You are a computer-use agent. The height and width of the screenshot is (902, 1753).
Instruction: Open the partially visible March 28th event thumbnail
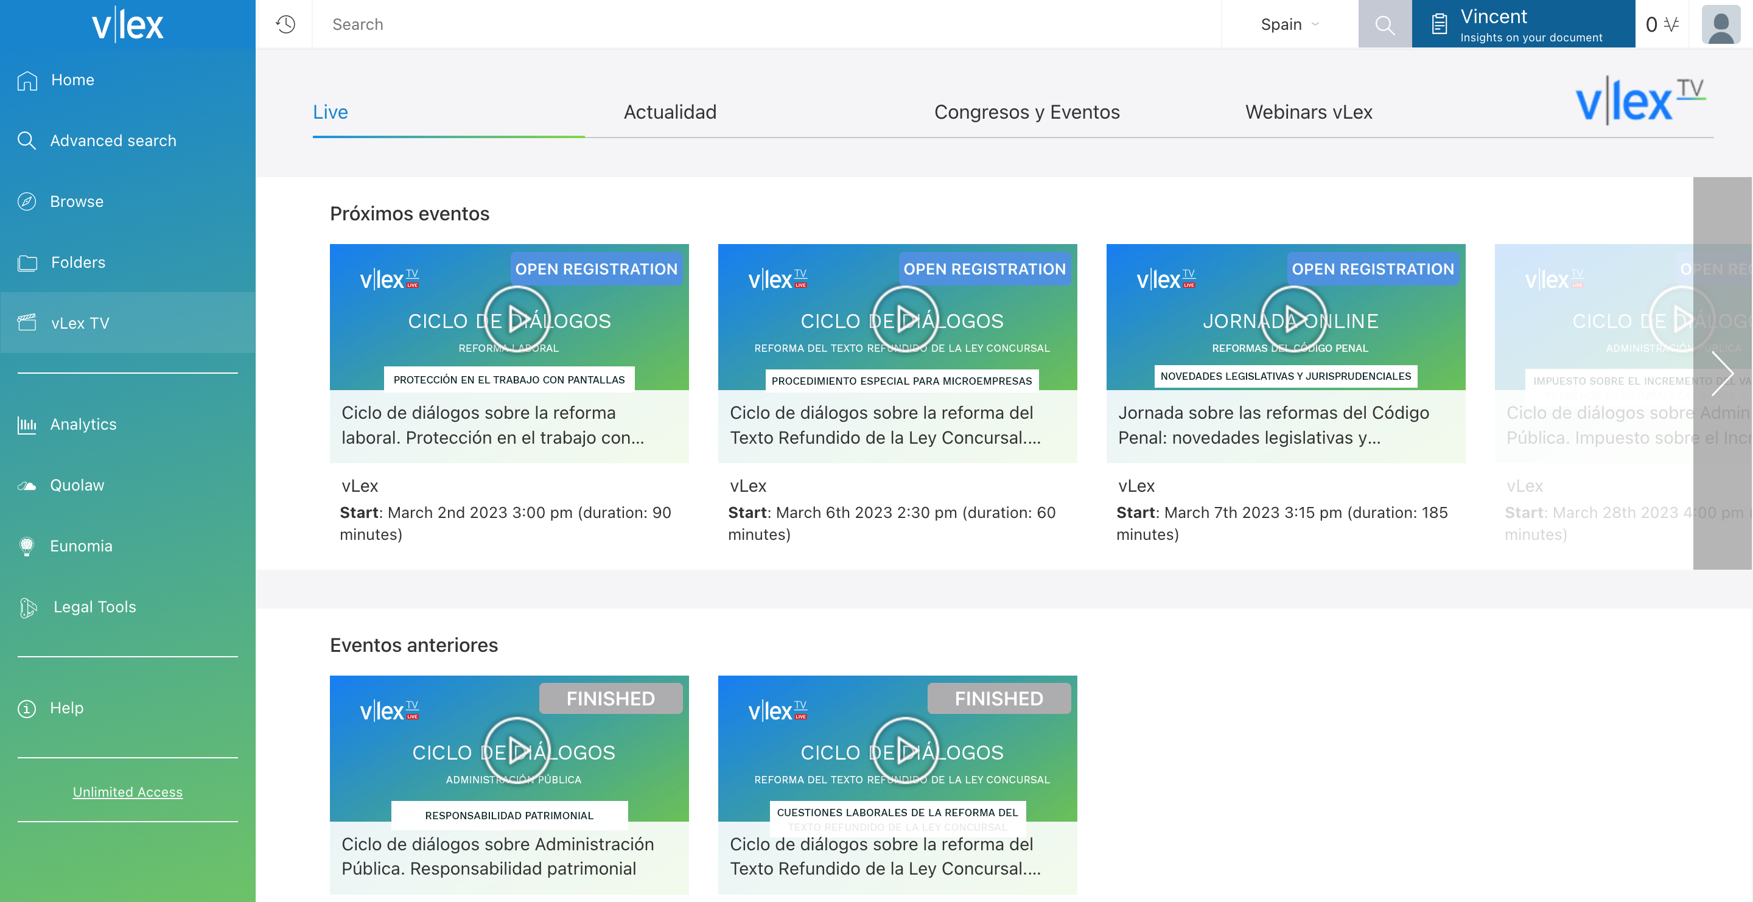tap(1623, 317)
